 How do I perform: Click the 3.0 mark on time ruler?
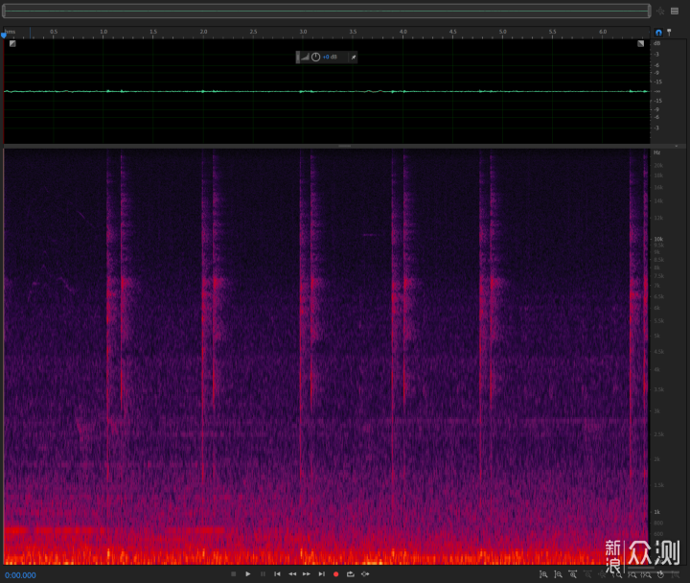303,32
